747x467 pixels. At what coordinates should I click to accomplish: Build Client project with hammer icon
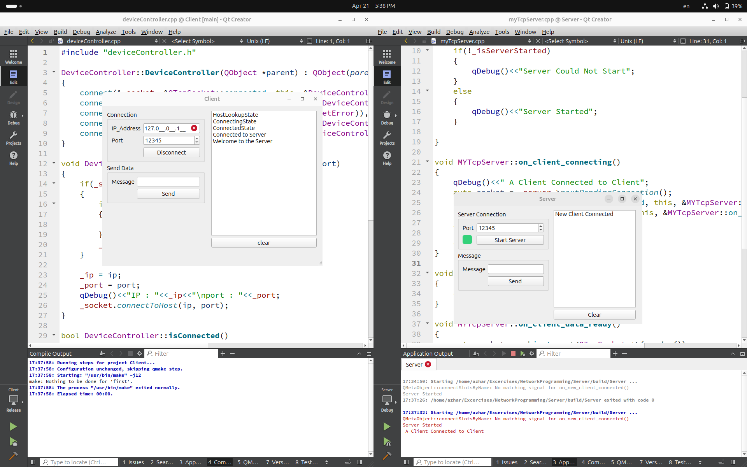[13, 456]
